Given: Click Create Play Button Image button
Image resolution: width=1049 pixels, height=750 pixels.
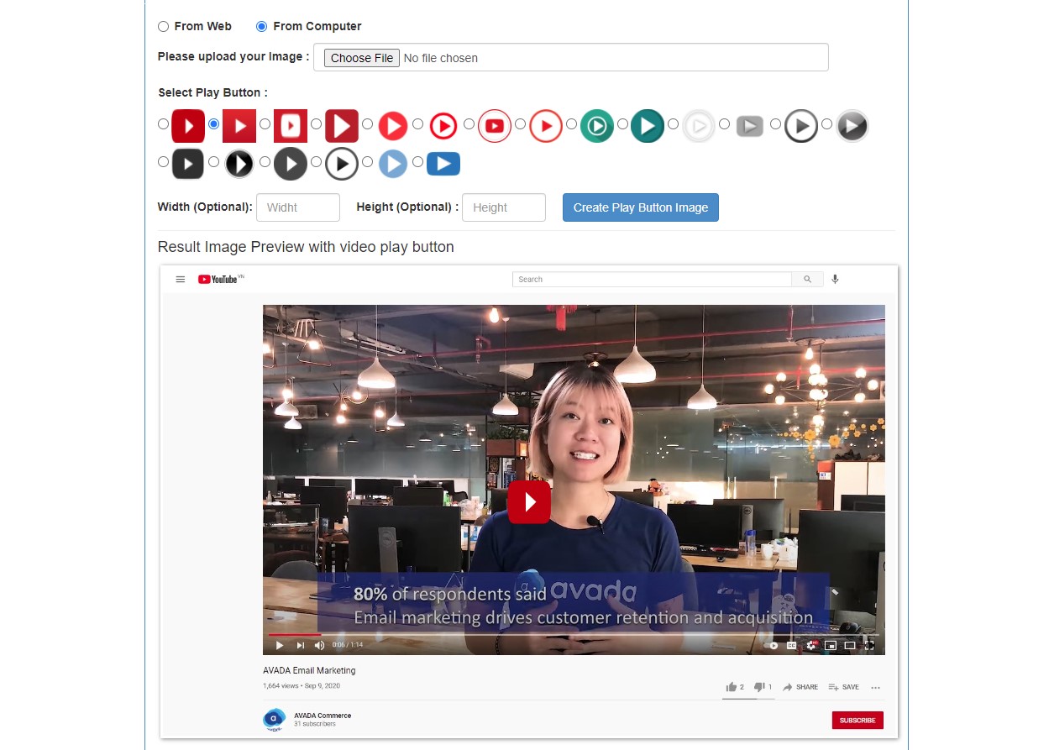Looking at the screenshot, I should click(640, 207).
